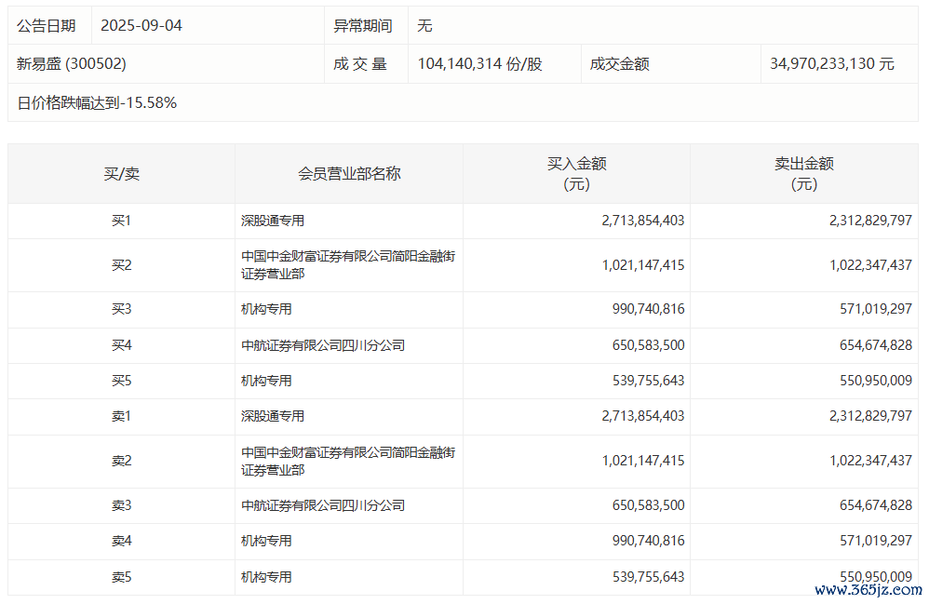Select the date 2025-09-04
Screen dimensions: 929x604
[x=141, y=26]
